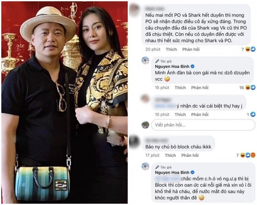Click the 'Viết phản hồi...' input field
Image resolution: width=257 pixels, height=205 pixels.
point(203,125)
